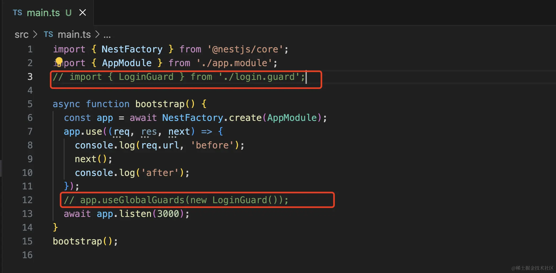Click 'req.url' on line 8
The image size is (556, 273).
pos(160,145)
